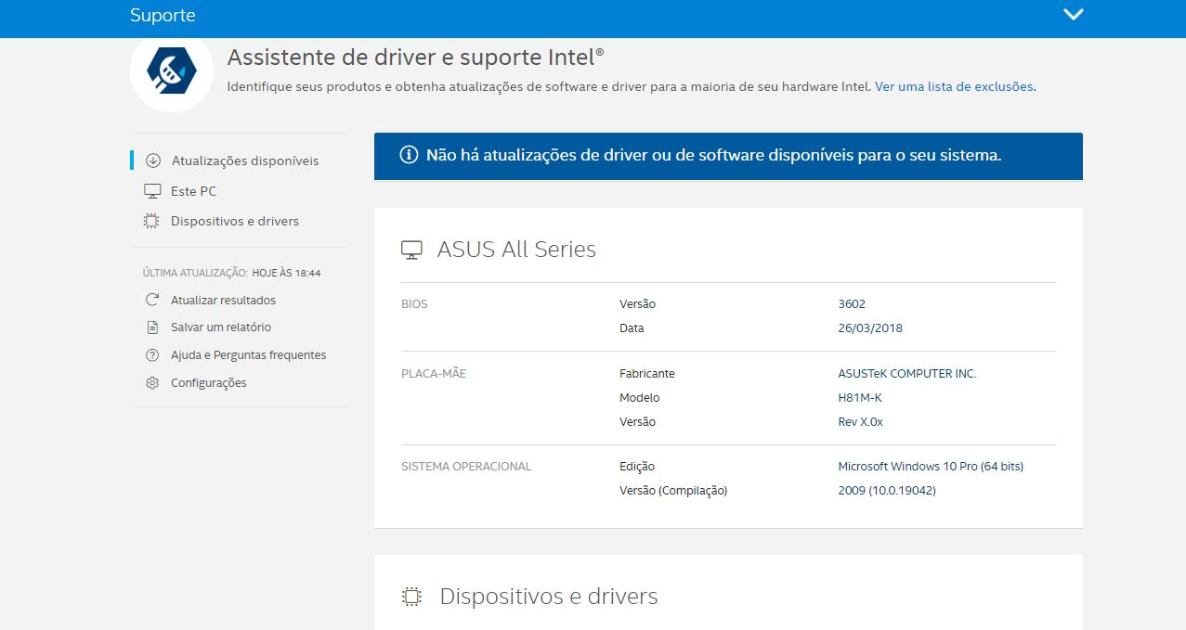Click the document icon for Salvar um relatório
The image size is (1186, 630).
click(x=152, y=328)
